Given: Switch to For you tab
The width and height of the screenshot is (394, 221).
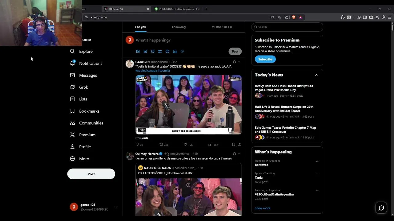Looking at the screenshot, I should tap(141, 27).
